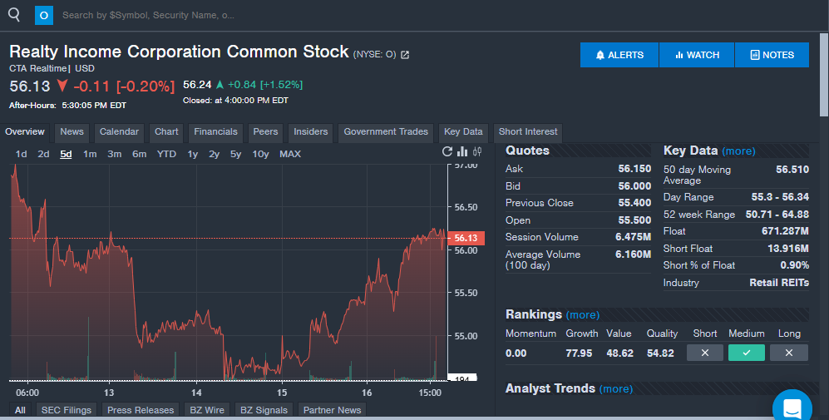Click the magnifying glass search icon
The height and width of the screenshot is (420, 829).
(14, 15)
